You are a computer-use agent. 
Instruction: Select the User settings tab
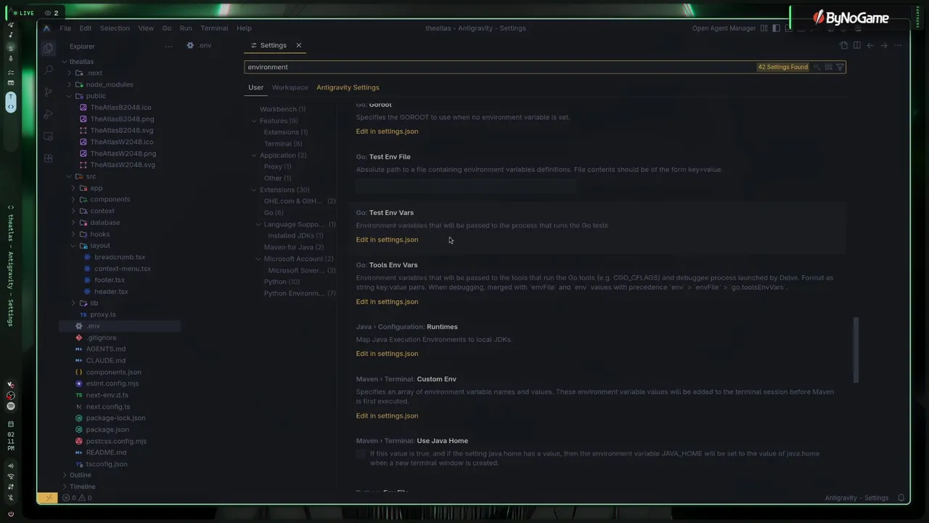pos(255,87)
